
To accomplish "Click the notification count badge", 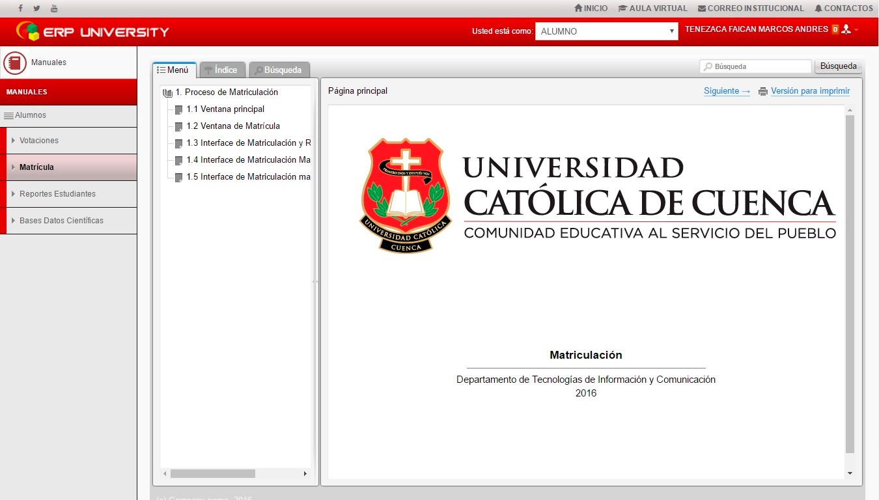I will coord(835,29).
